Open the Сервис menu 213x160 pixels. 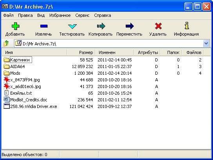[82, 15]
